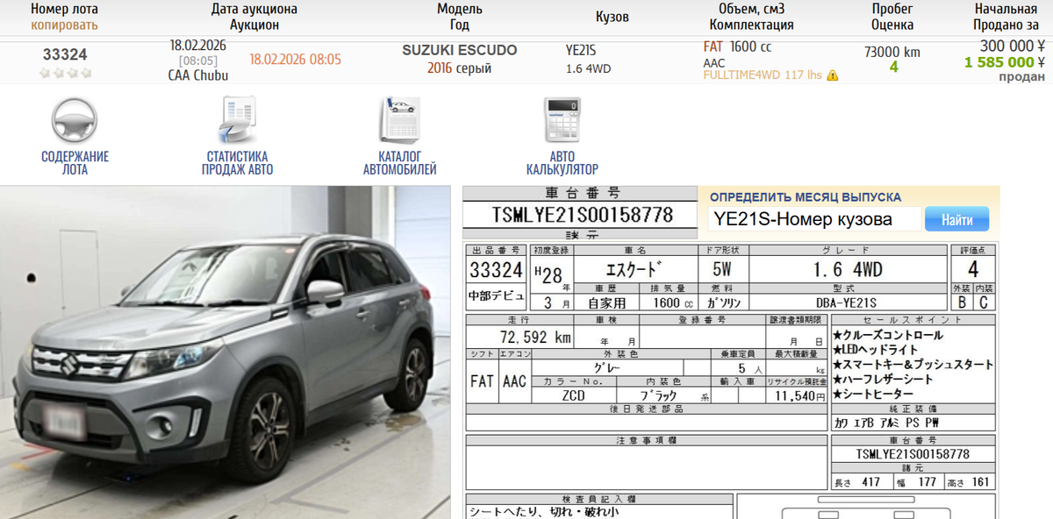The height and width of the screenshot is (519, 1053).
Task: Click the 'СОДЕРЖАНИЕ ЛОТА' label
Action: click(x=75, y=163)
